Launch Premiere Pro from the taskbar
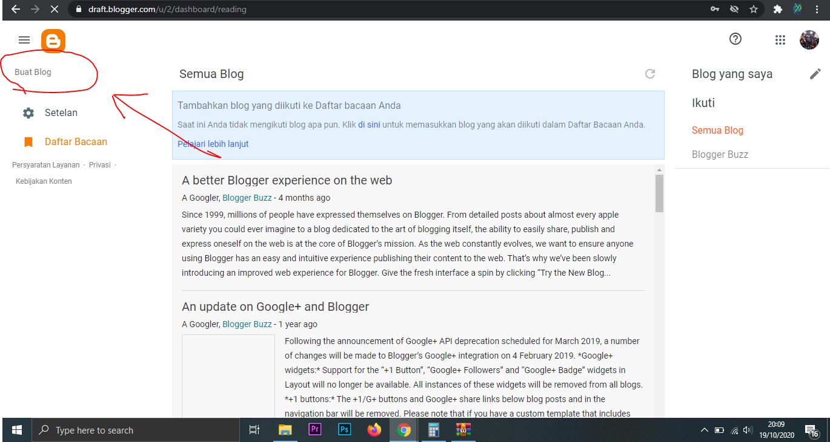Image resolution: width=830 pixels, height=442 pixels. [x=314, y=430]
